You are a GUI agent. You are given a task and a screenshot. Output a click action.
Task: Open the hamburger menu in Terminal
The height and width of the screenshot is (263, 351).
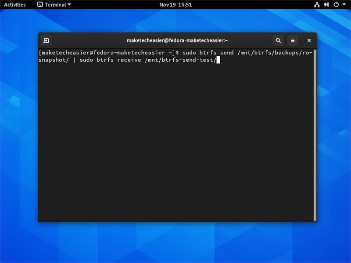click(x=292, y=40)
